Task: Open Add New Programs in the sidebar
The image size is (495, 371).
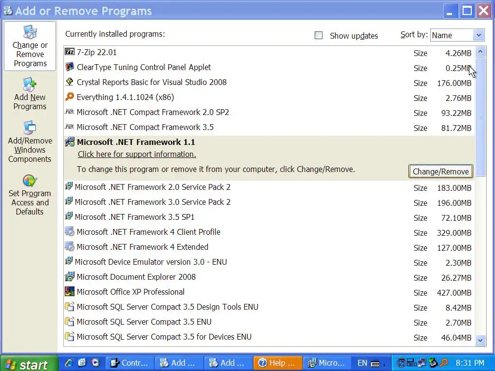Action: tap(30, 94)
